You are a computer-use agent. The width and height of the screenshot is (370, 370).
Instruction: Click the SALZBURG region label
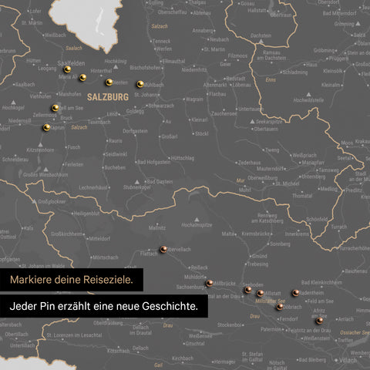(x=108, y=97)
